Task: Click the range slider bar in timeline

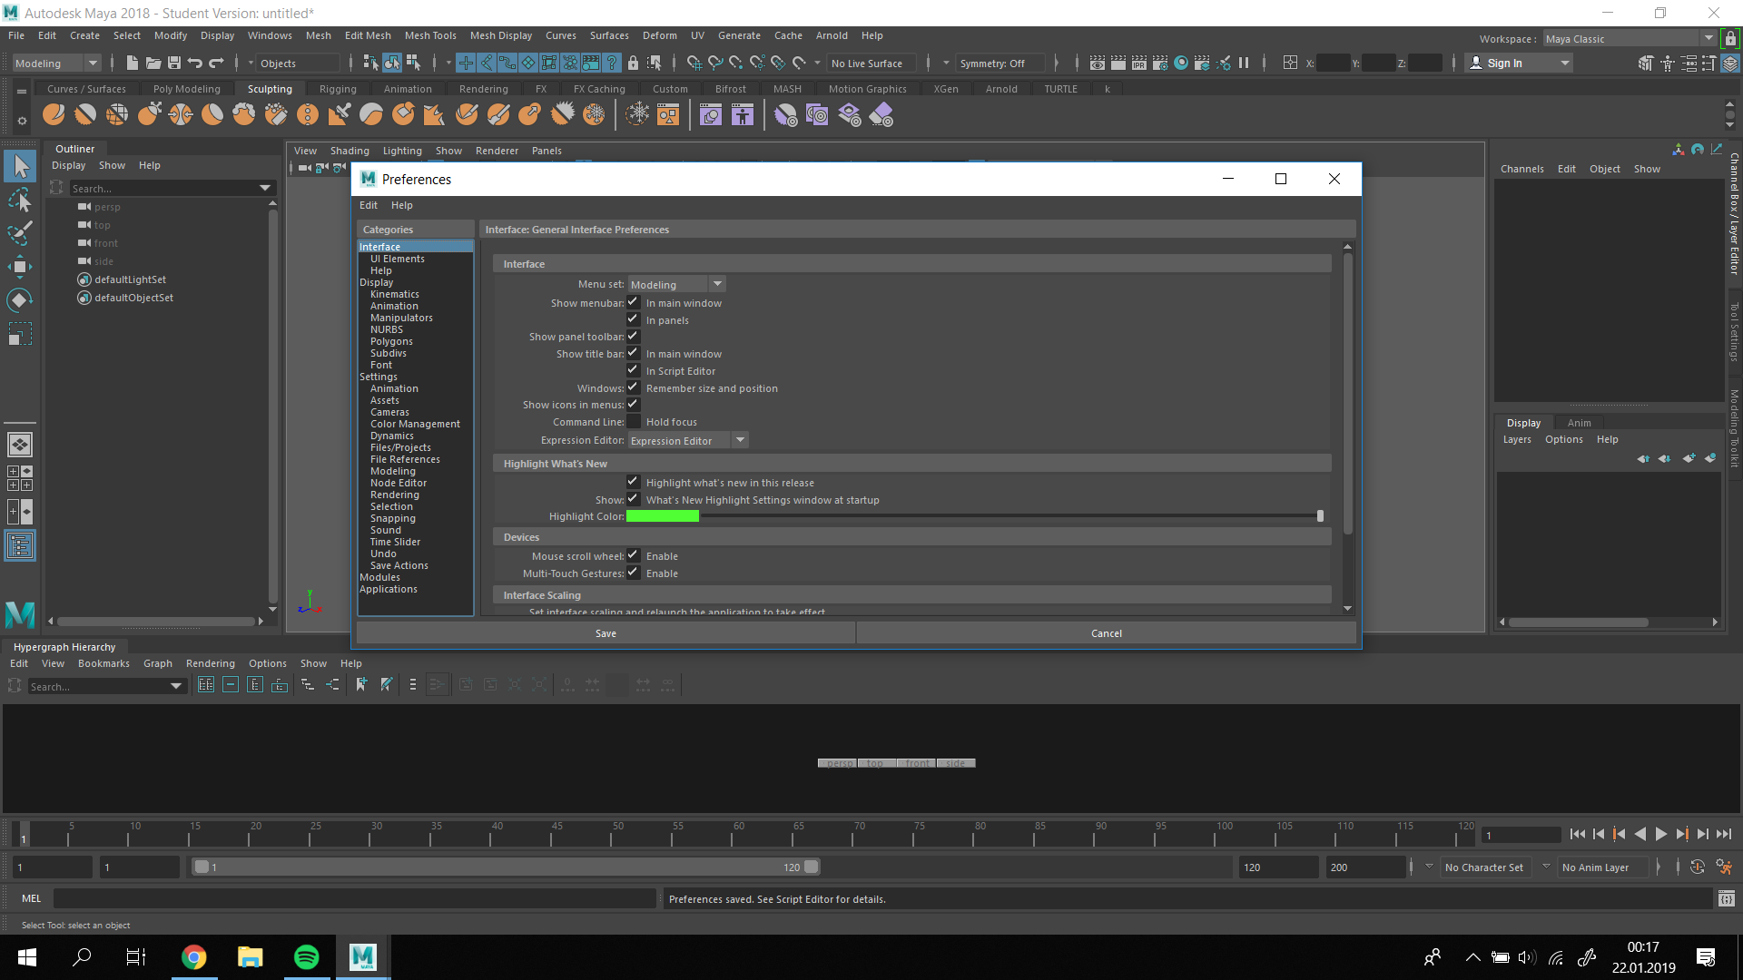Action: [x=507, y=867]
